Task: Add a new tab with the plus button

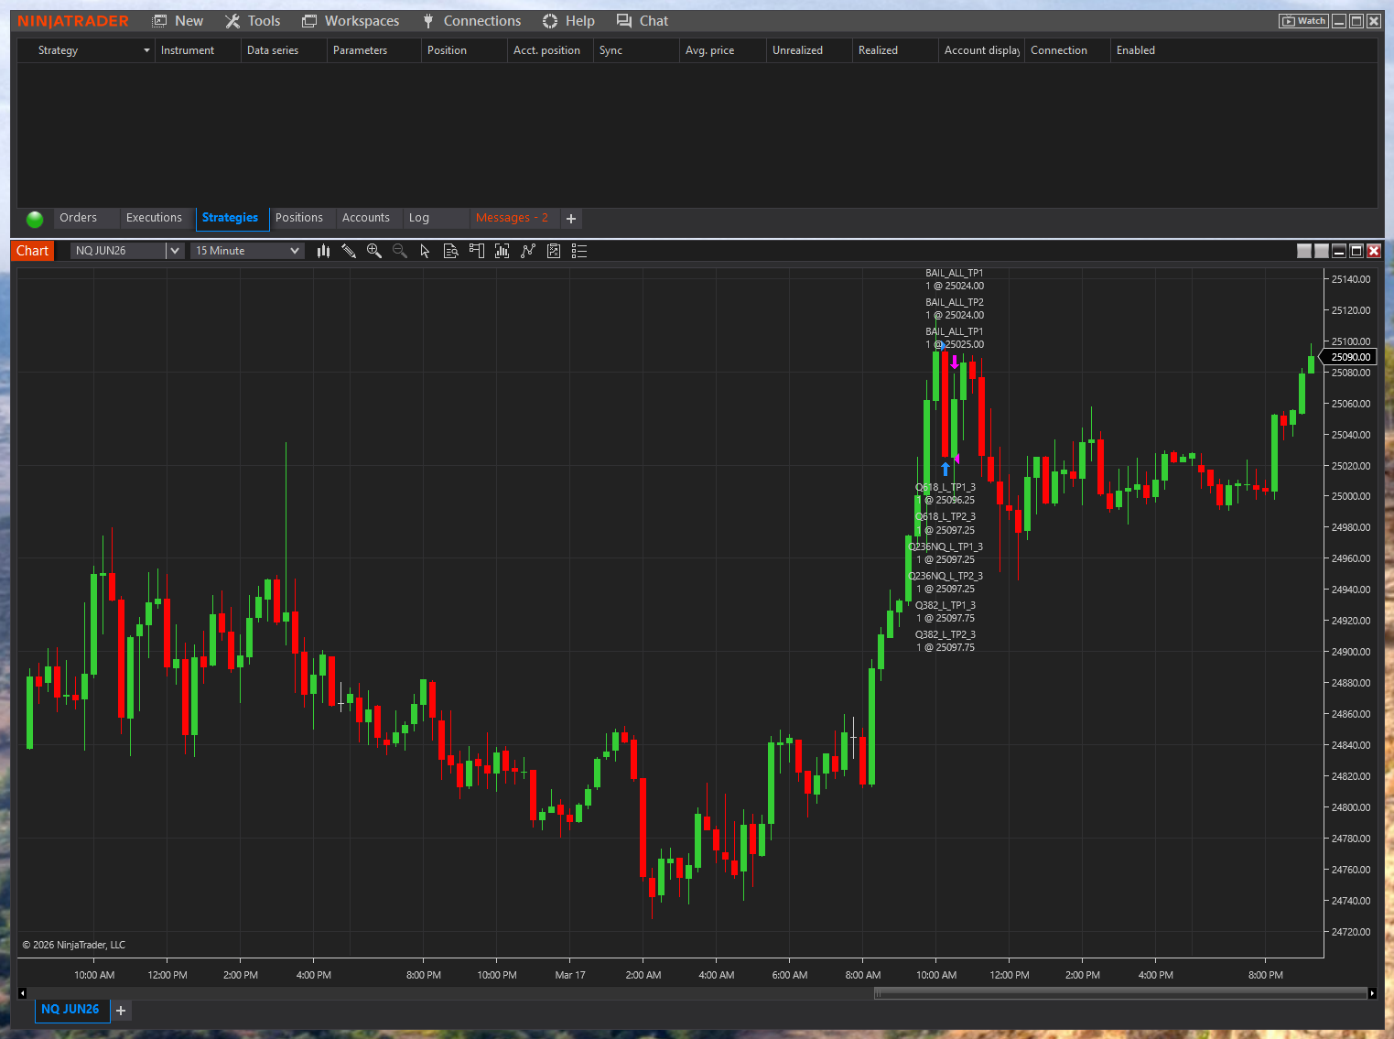Action: coord(571,219)
